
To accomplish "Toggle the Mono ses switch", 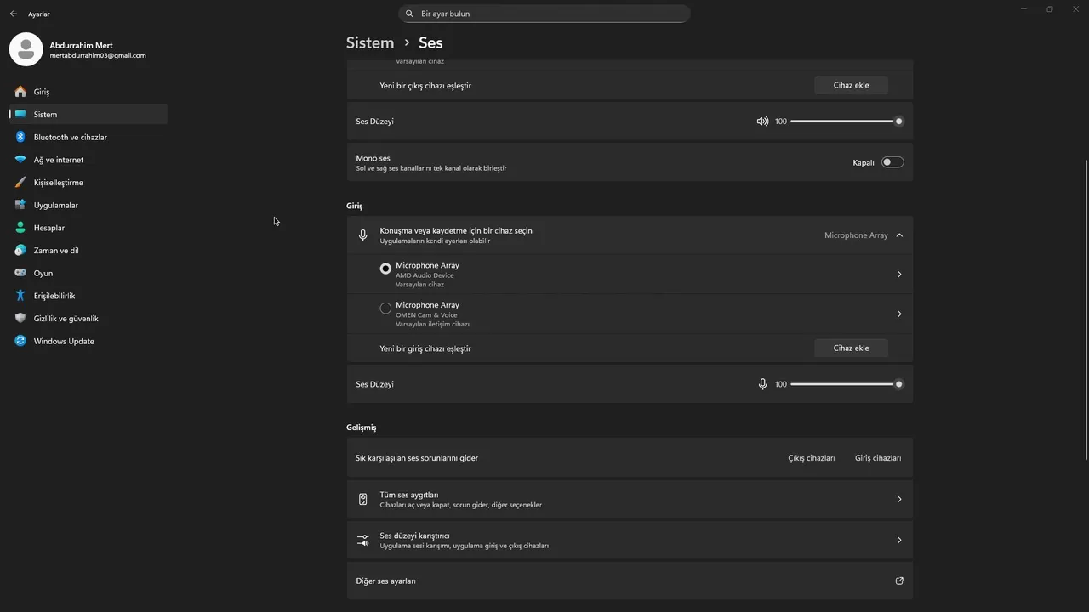I will pyautogui.click(x=892, y=162).
